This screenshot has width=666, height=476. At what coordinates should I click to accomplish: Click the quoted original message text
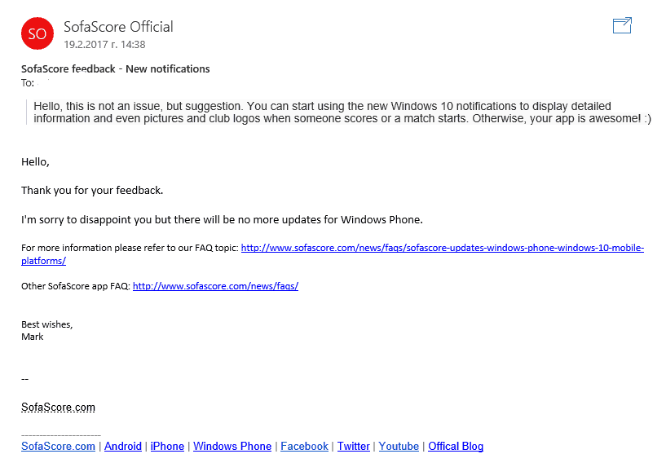tap(342, 112)
